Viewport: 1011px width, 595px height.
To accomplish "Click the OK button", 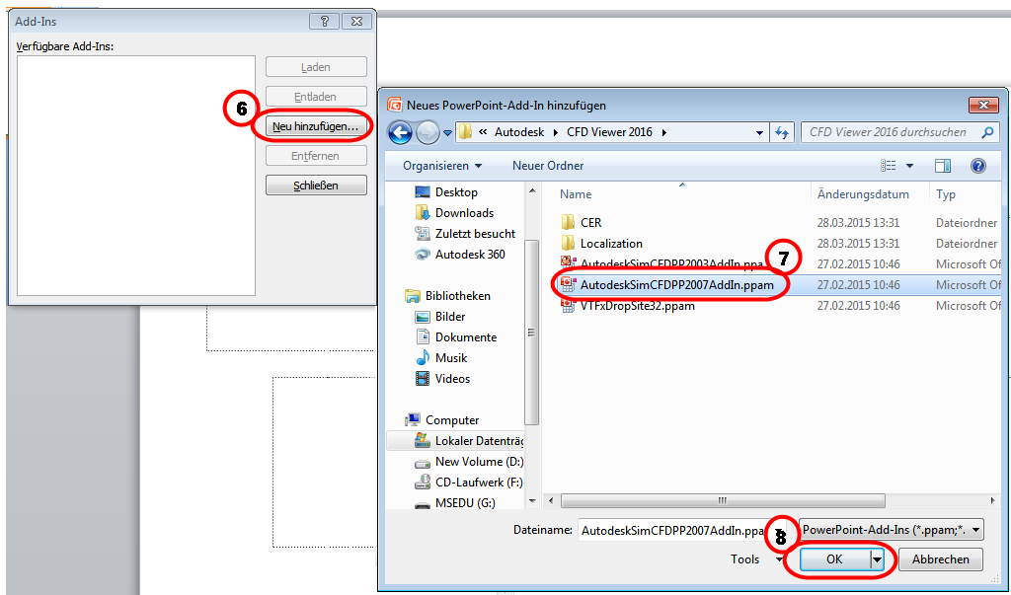I will (834, 559).
